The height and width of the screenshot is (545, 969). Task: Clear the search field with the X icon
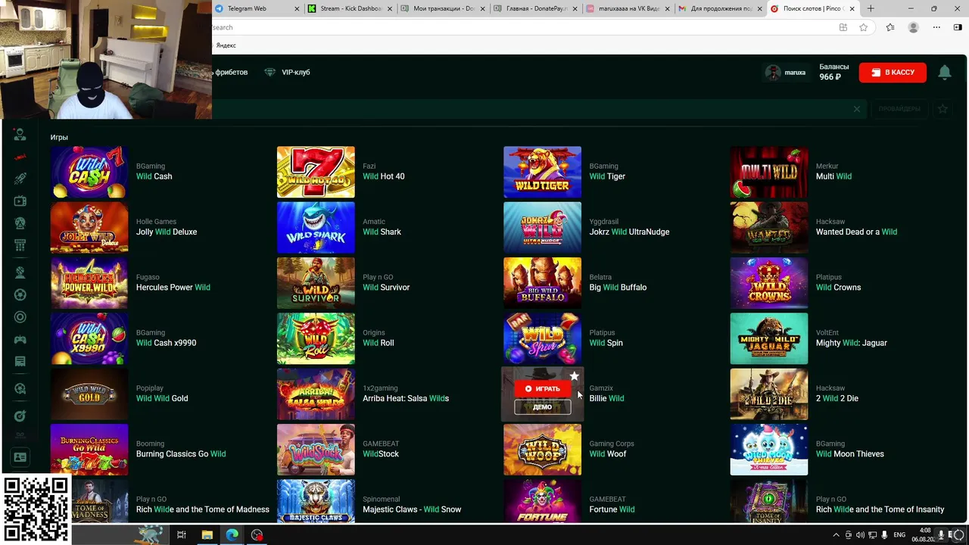pos(857,109)
